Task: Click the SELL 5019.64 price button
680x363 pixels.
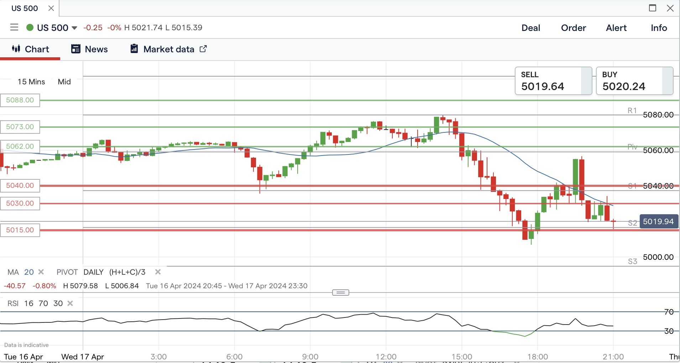Action: (x=554, y=81)
